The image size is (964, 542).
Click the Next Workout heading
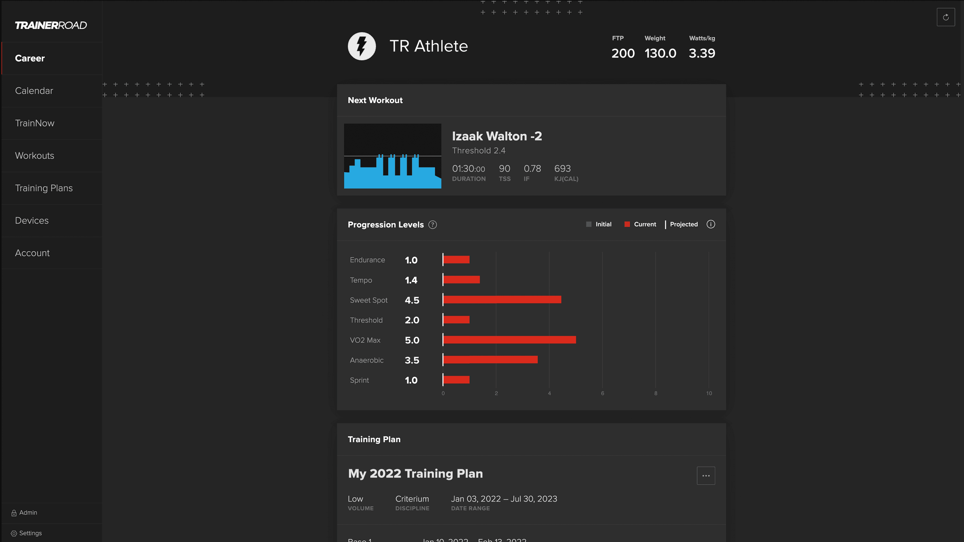click(x=375, y=100)
